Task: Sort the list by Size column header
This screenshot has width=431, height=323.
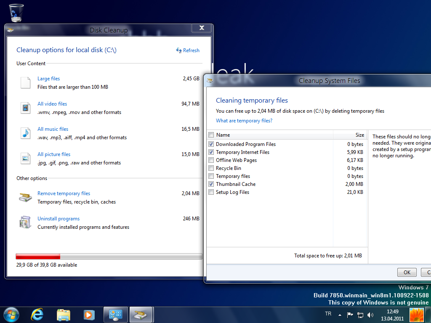Action: click(x=350, y=135)
